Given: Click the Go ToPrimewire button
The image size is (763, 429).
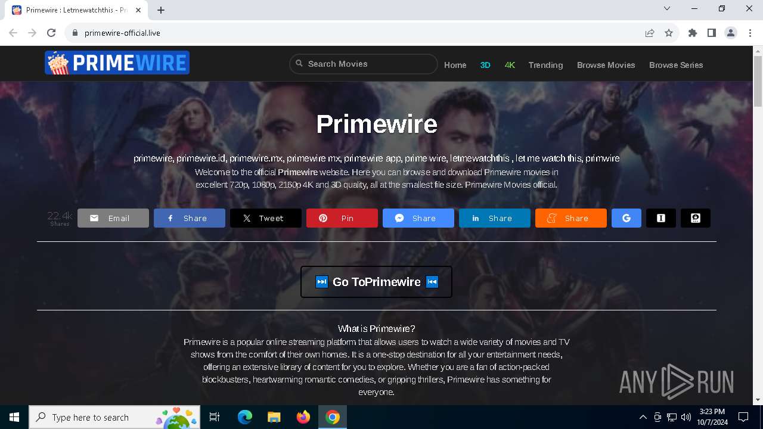Looking at the screenshot, I should click(377, 282).
